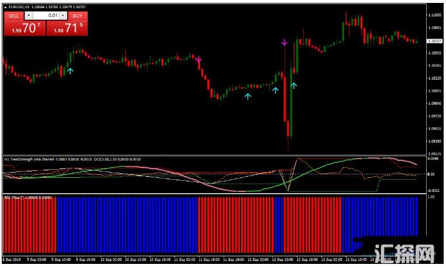Click the BUY one-click trading button
446x268 pixels.
click(77, 16)
